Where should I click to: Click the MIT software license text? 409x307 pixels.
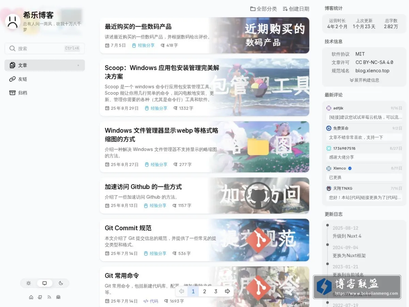pyautogui.click(x=360, y=54)
